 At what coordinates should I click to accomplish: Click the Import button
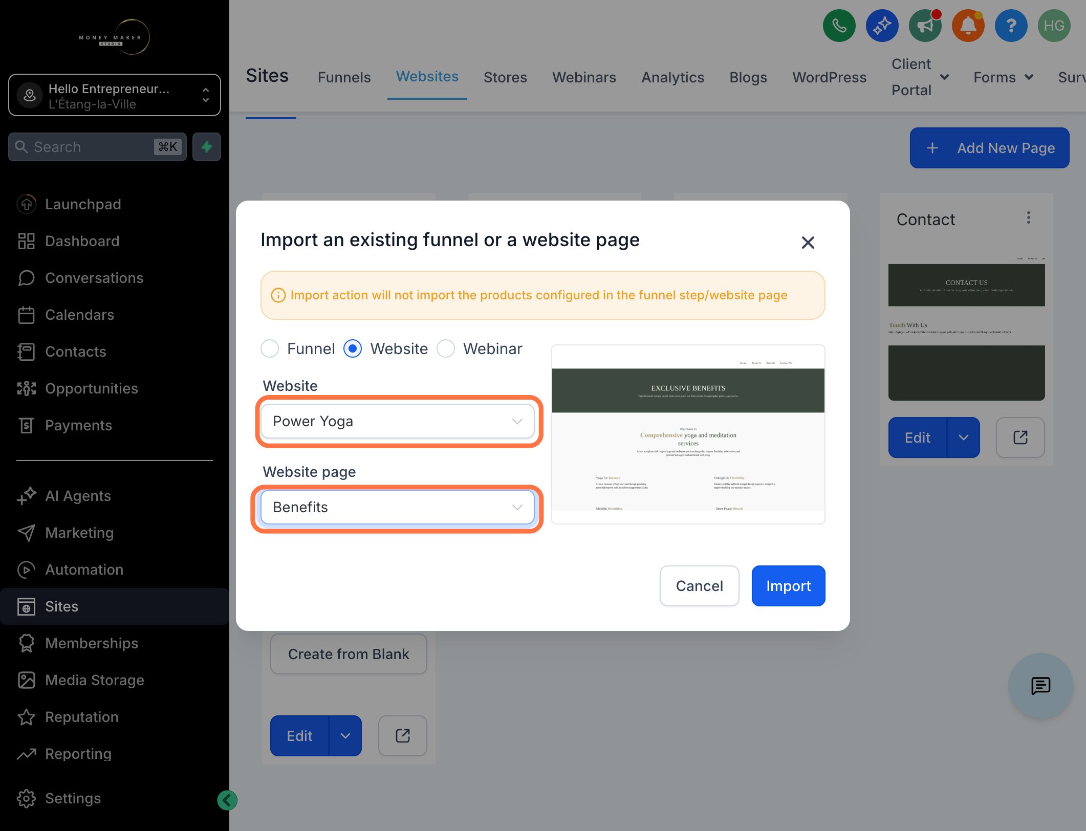click(788, 586)
